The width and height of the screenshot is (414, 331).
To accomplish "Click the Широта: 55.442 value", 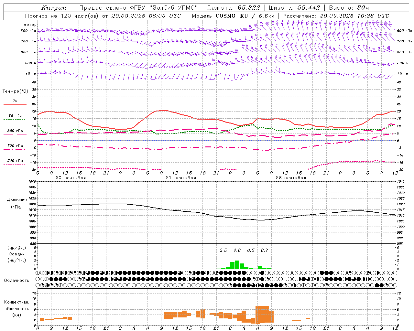I will click(x=295, y=8).
